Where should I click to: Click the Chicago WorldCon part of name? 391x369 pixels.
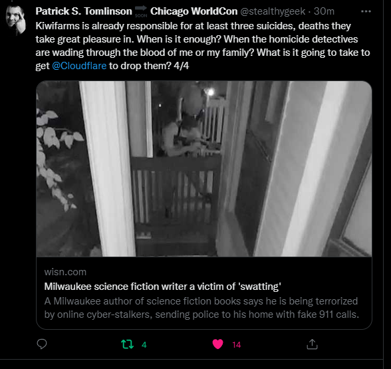pyautogui.click(x=194, y=11)
